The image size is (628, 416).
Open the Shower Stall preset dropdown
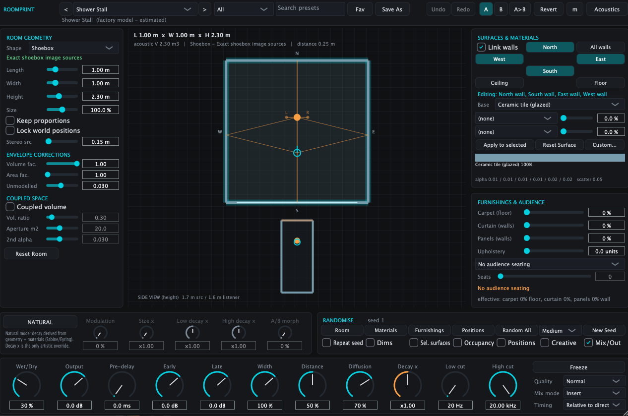pos(134,9)
